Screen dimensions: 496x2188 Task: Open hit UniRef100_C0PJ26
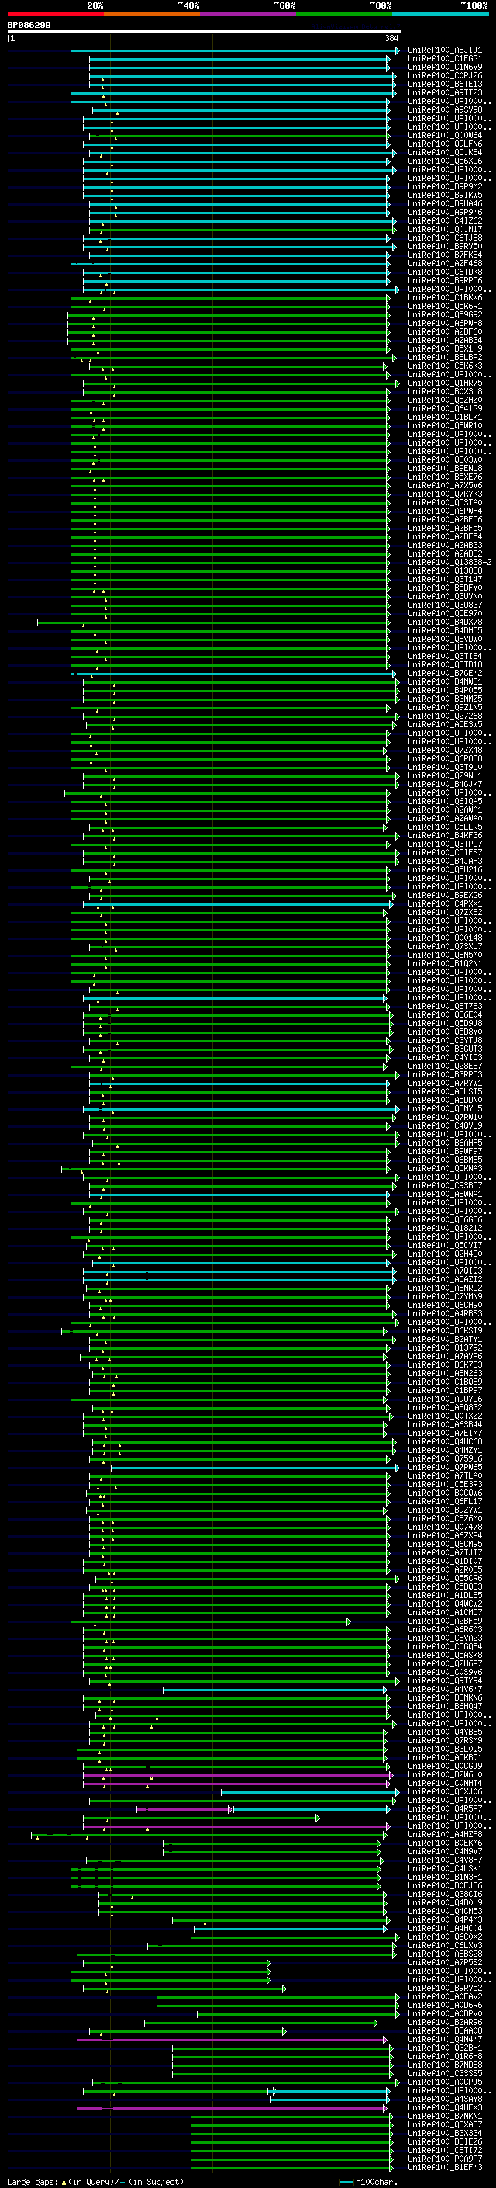pos(445,75)
